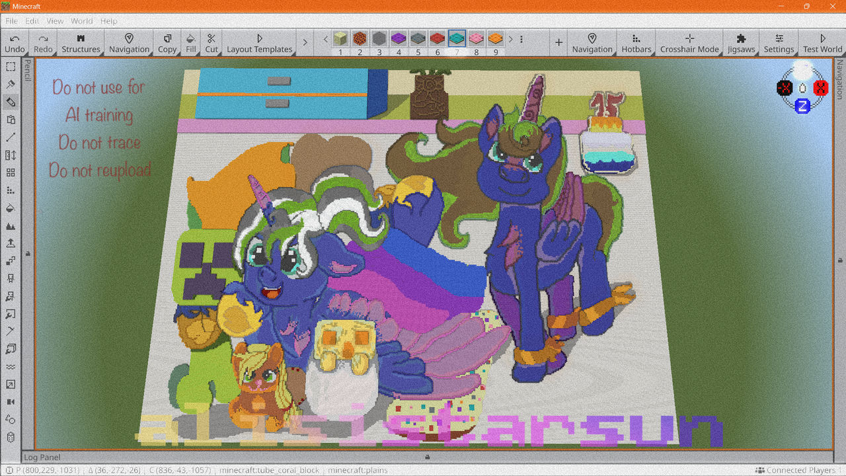This screenshot has width=846, height=476.
Task: Open the Navigation item right of the plus
Action: (x=592, y=44)
